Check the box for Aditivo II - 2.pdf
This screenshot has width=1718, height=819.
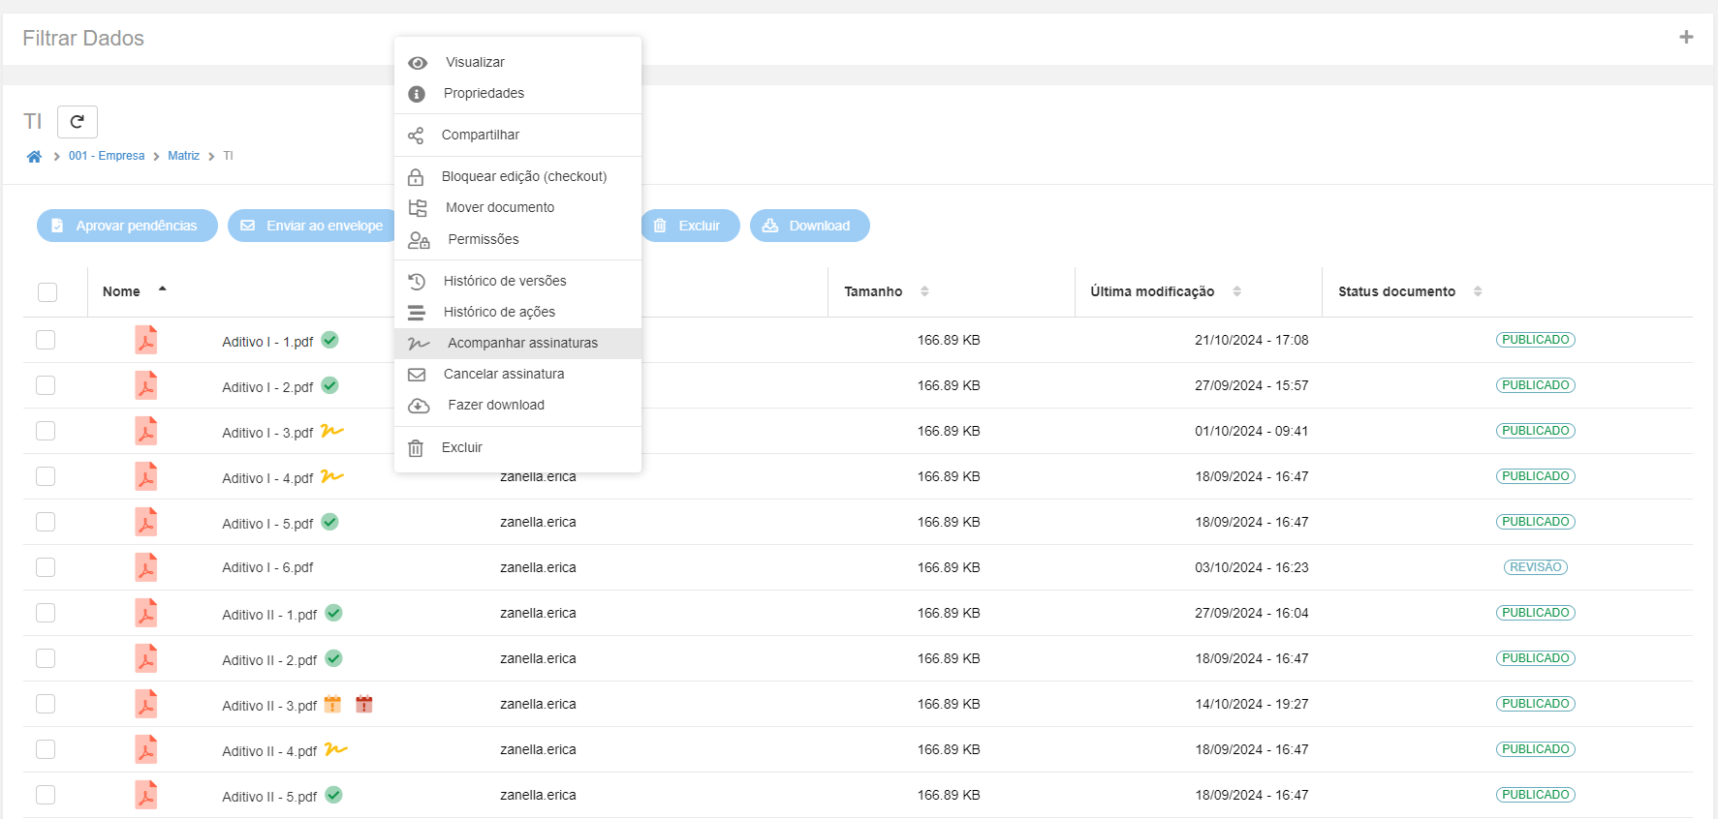(46, 658)
